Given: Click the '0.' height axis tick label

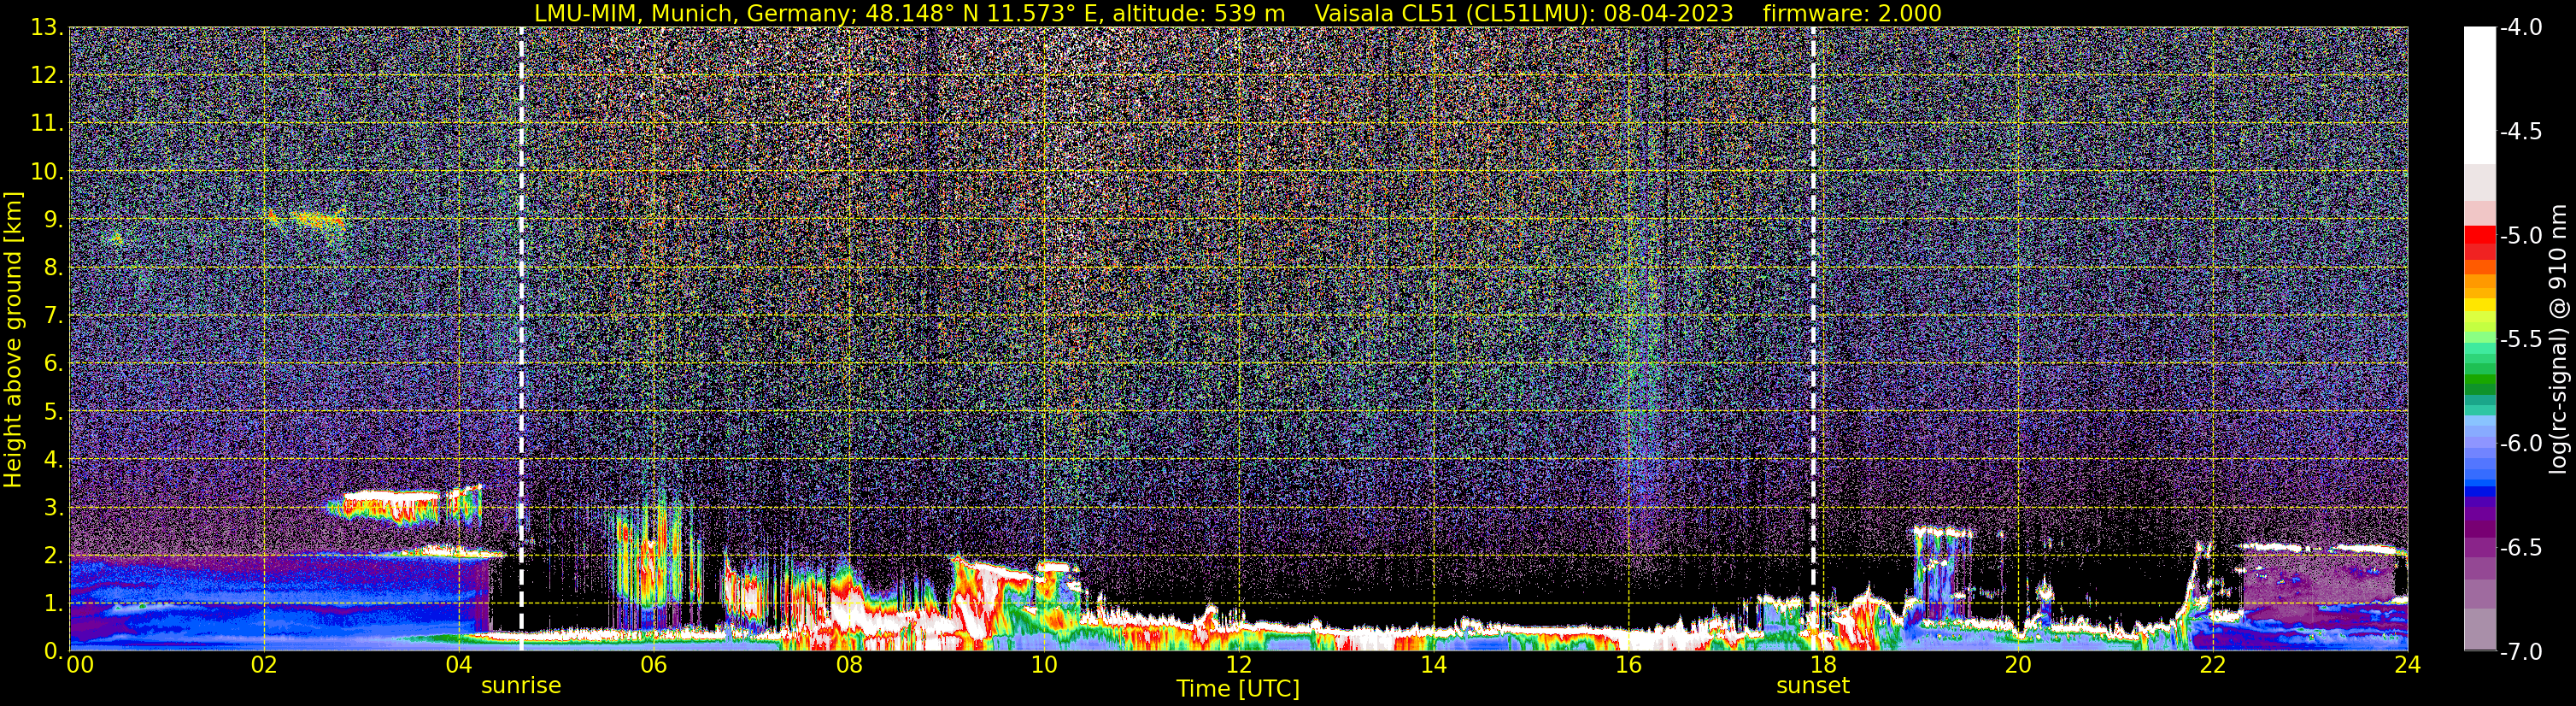Looking at the screenshot, I should pyautogui.click(x=53, y=651).
